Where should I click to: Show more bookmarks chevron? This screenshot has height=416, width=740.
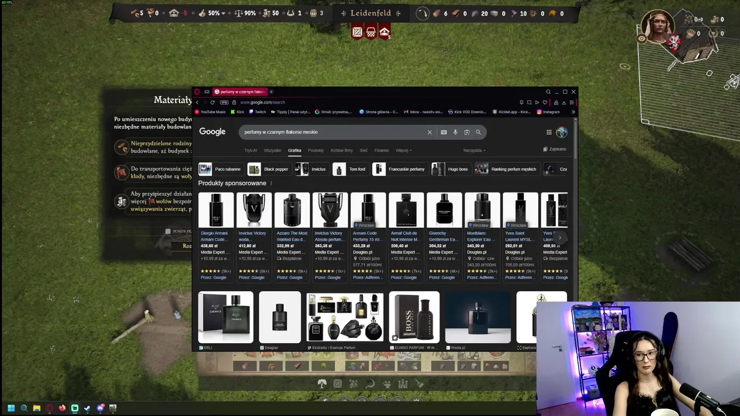[x=573, y=112]
